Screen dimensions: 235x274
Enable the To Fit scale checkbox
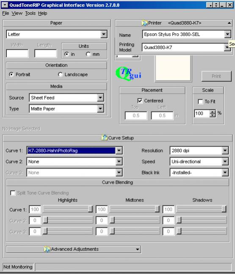coord(200,102)
